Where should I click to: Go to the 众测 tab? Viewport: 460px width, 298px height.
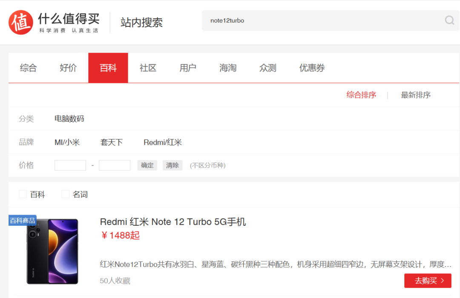pyautogui.click(x=268, y=68)
